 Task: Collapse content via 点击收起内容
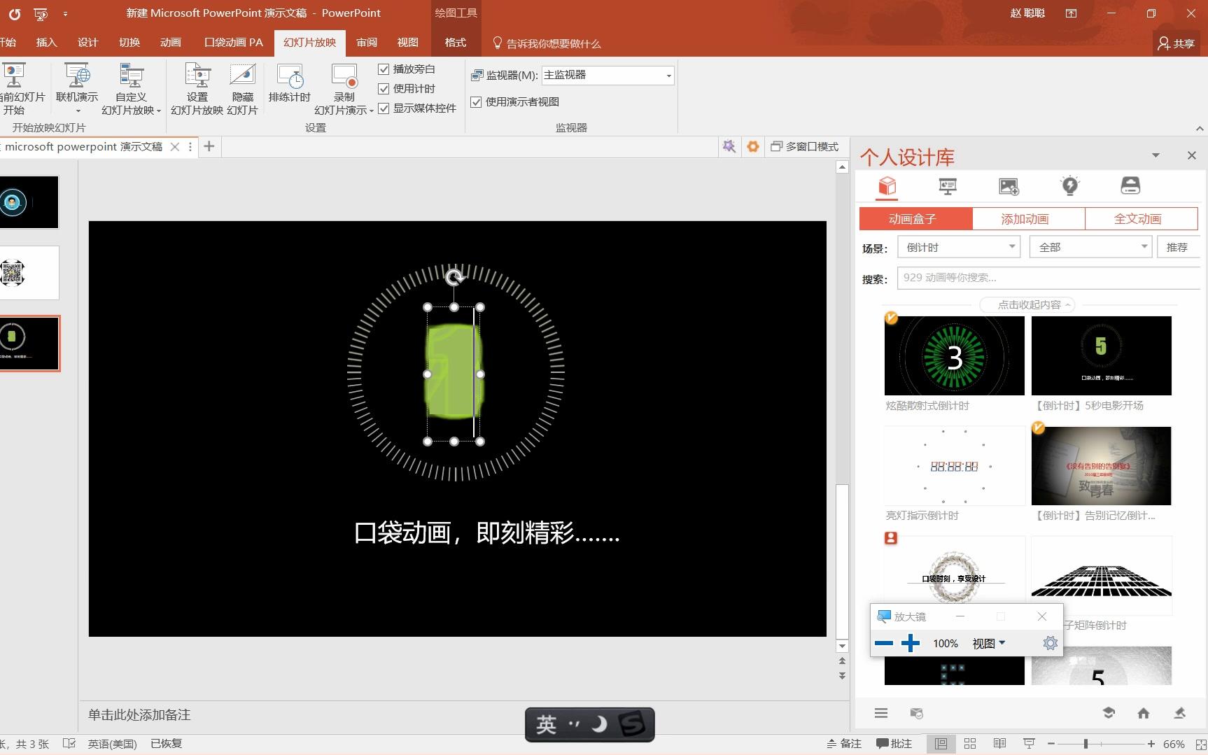[x=1029, y=305]
